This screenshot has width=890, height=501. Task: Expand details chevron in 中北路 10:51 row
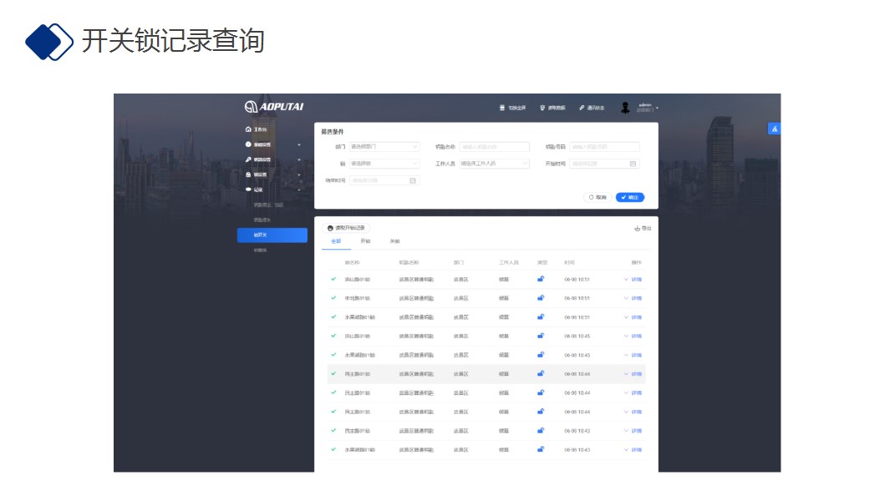point(626,298)
